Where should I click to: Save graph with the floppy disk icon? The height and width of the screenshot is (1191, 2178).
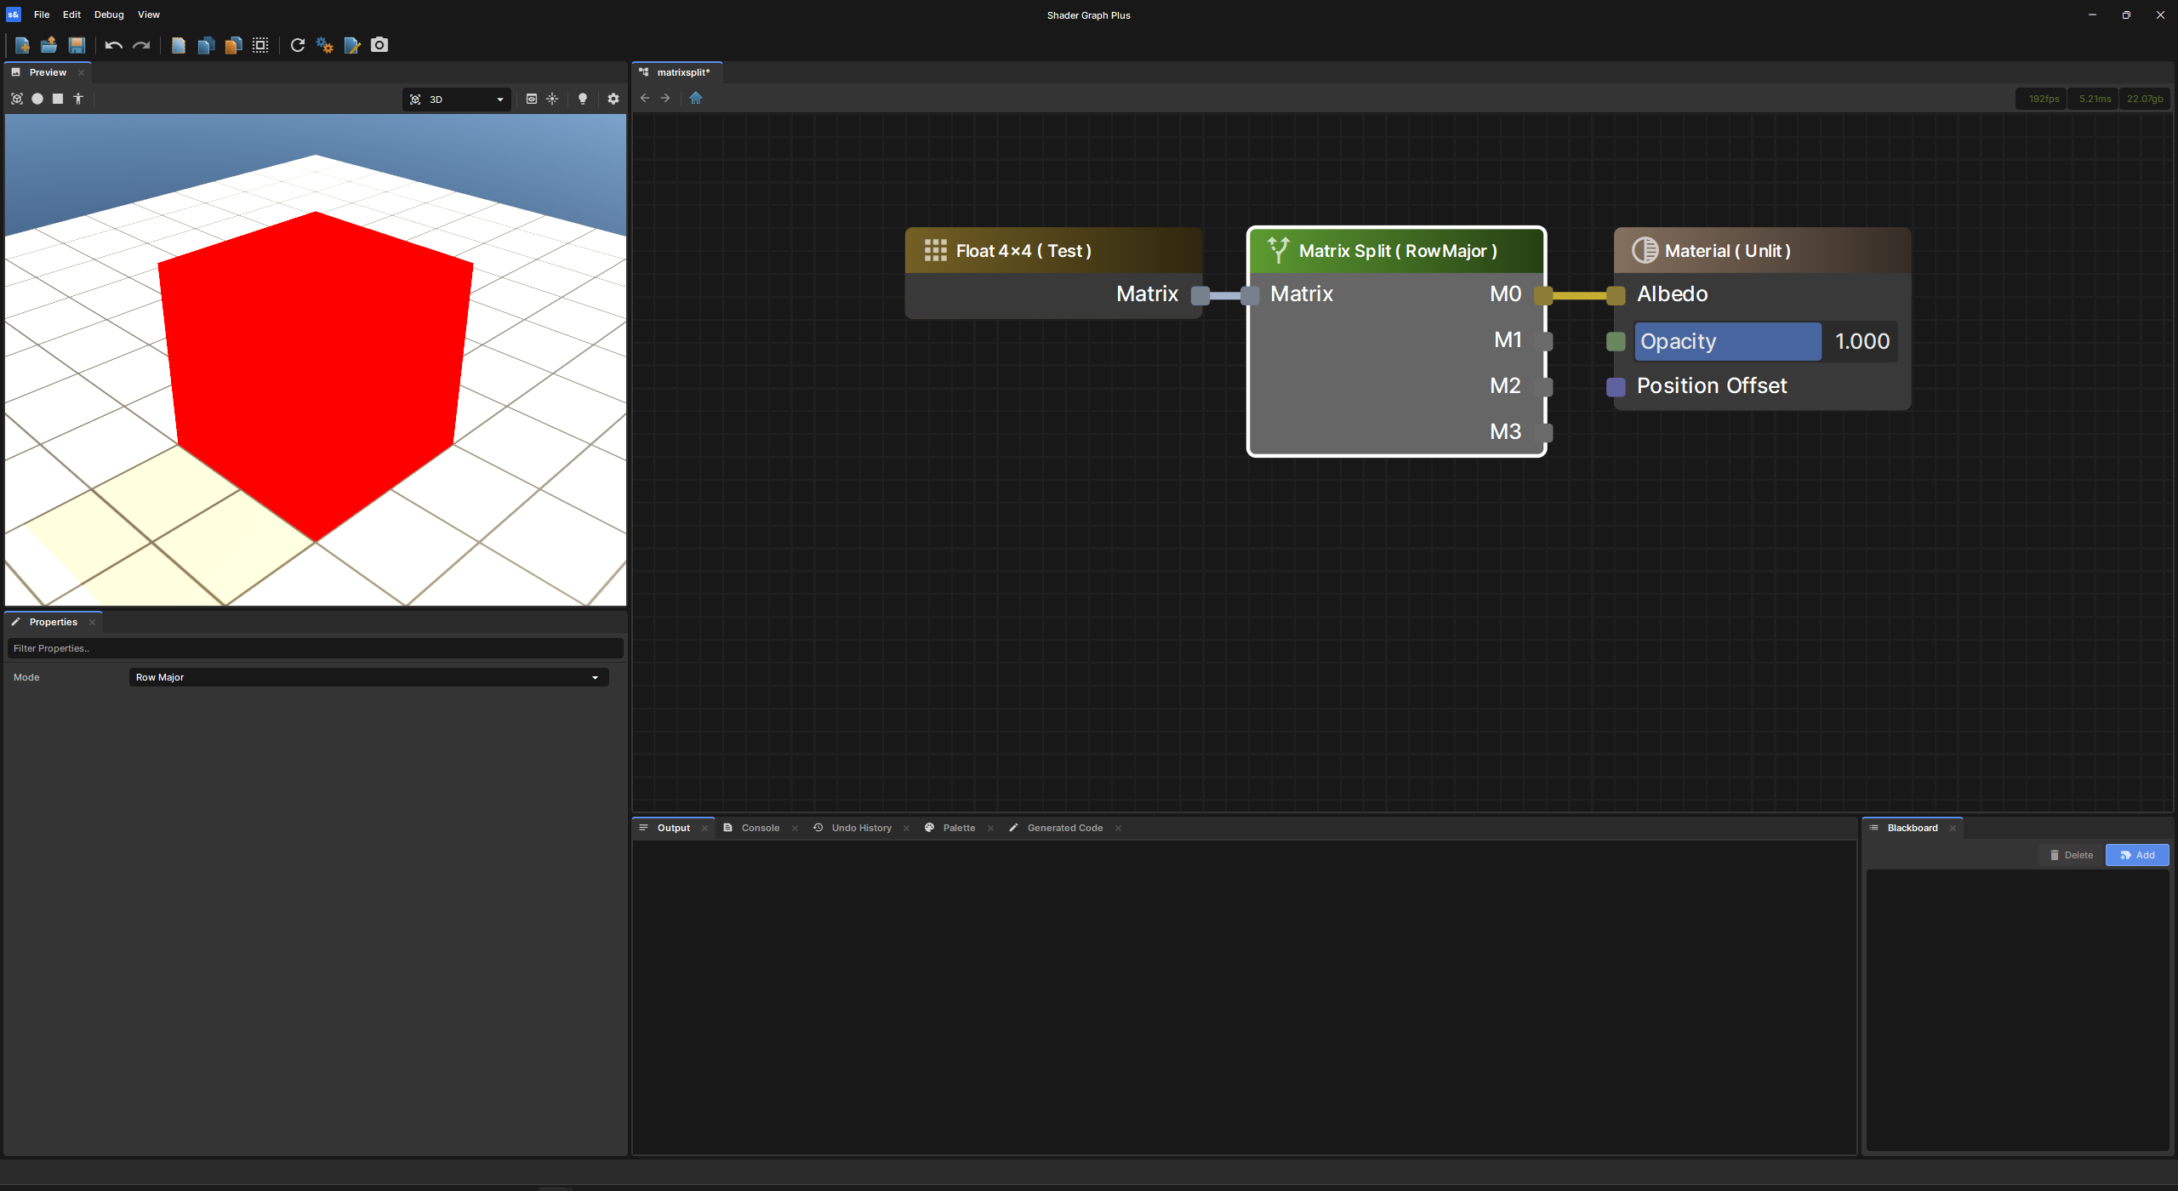click(x=77, y=45)
